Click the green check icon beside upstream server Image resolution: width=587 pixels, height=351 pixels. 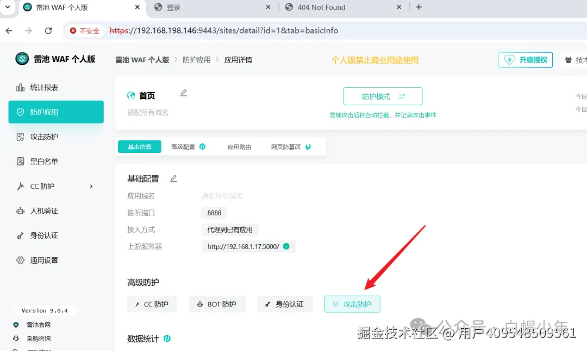pos(286,246)
